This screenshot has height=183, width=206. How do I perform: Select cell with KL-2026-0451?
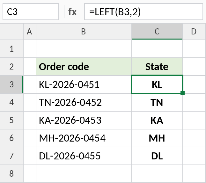tap(84, 84)
